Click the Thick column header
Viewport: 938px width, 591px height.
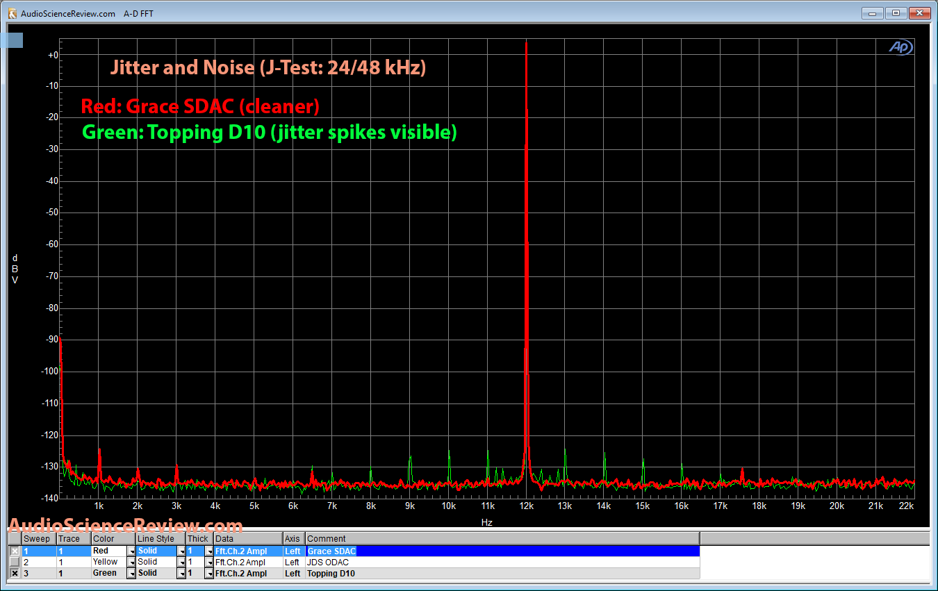(x=199, y=539)
